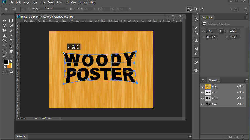Open the Warp style dropdown showing Custom
The height and width of the screenshot is (140, 250).
(x=54, y=9)
